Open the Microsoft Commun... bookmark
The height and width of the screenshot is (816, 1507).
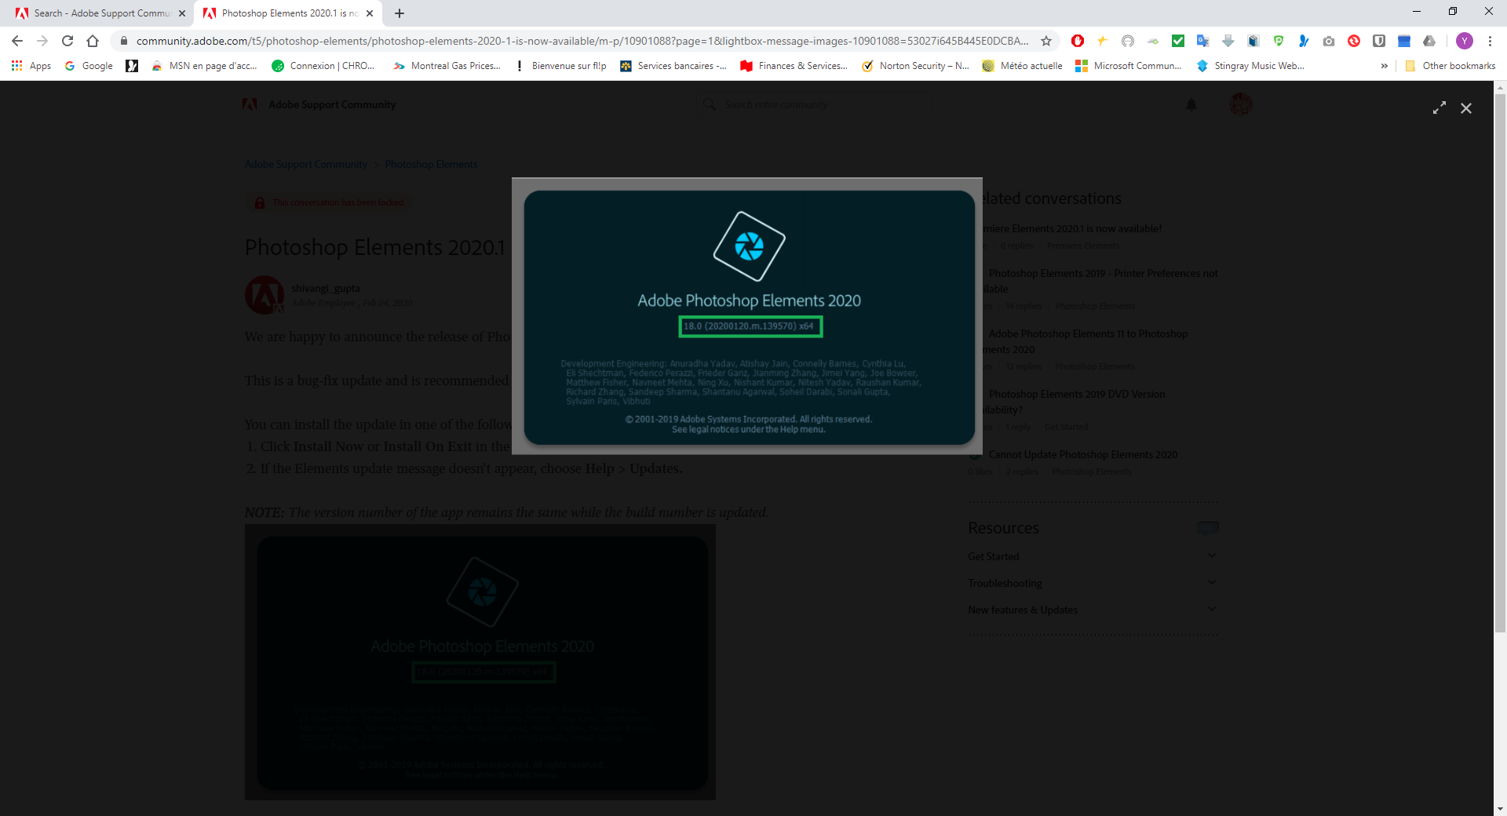tap(1129, 66)
